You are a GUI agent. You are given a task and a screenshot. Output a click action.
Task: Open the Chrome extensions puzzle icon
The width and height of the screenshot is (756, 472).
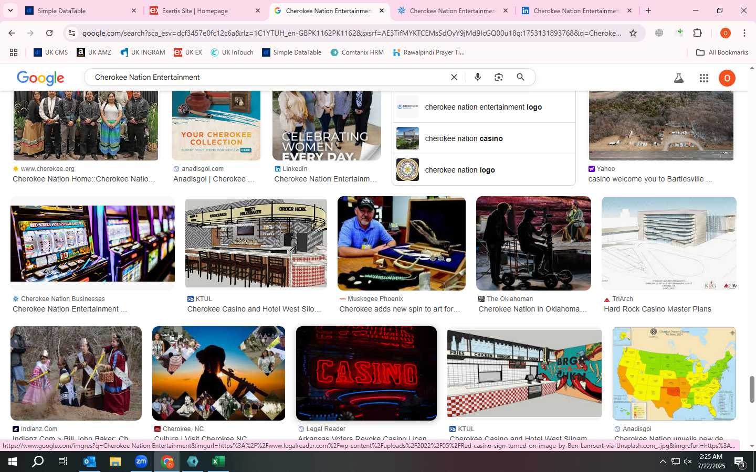(697, 33)
